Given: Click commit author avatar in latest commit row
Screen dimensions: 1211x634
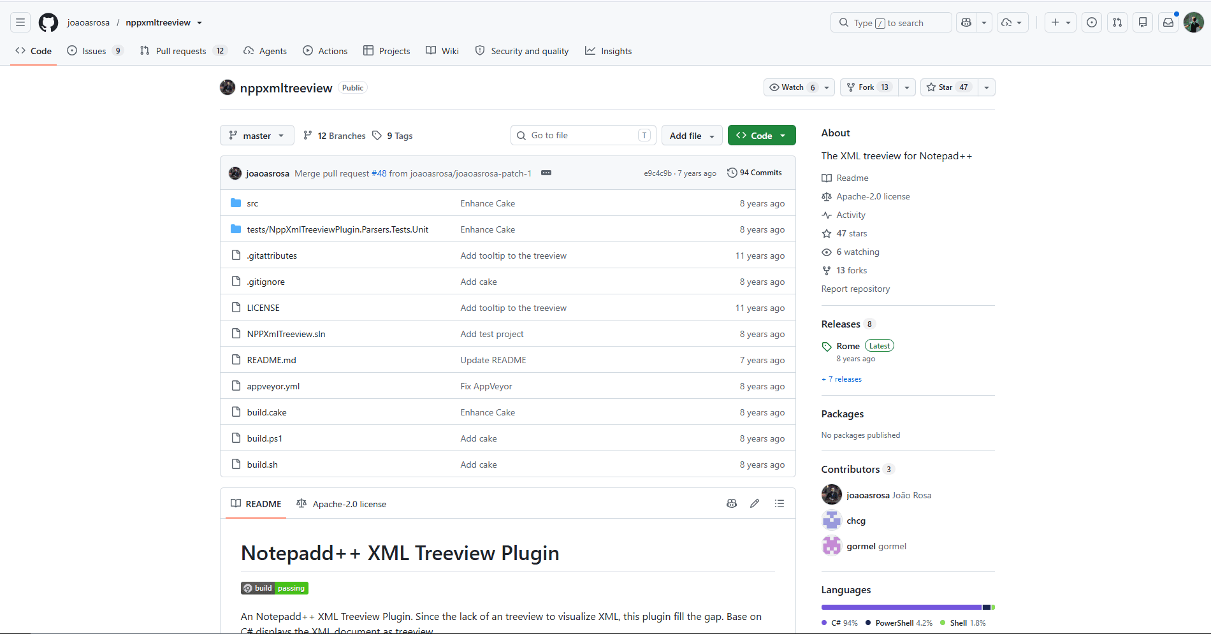Looking at the screenshot, I should coord(235,173).
